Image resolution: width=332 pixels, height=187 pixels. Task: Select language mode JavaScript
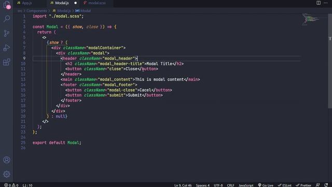click(x=246, y=185)
